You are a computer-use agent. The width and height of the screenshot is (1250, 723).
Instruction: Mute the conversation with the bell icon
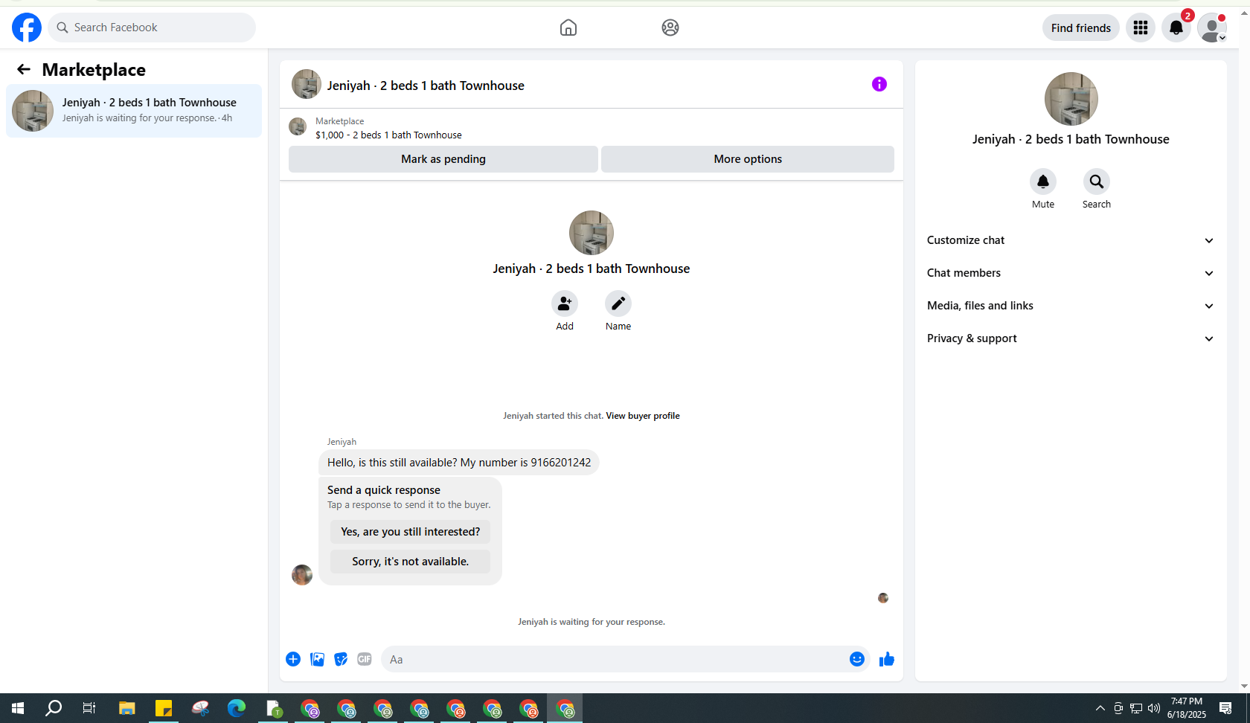tap(1043, 181)
